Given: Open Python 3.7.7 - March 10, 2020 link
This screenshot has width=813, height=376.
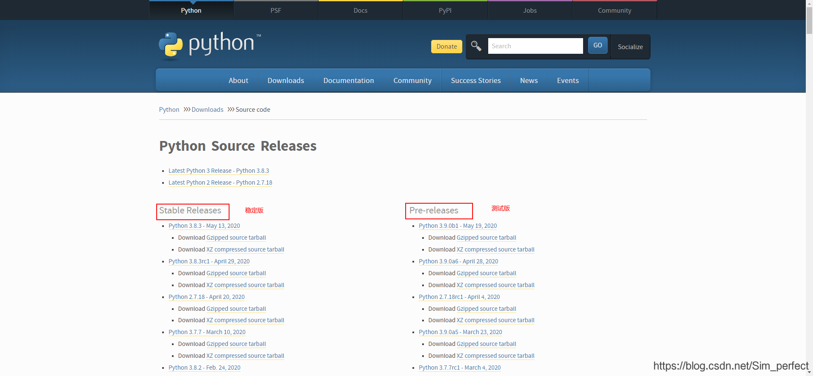Looking at the screenshot, I should [207, 332].
